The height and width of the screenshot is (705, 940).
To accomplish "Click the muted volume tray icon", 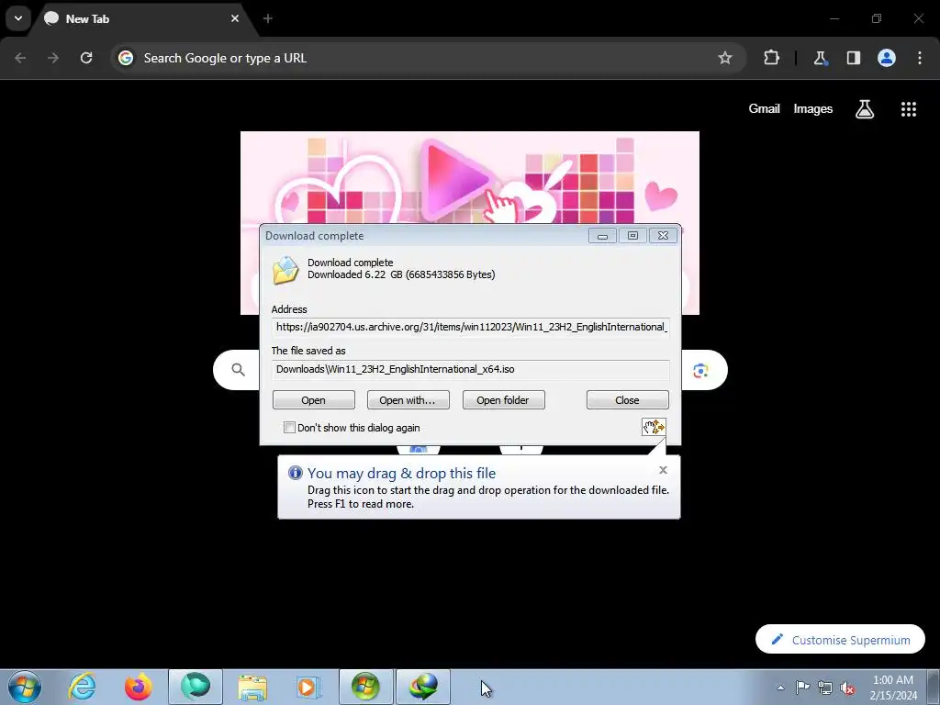I will click(x=847, y=688).
